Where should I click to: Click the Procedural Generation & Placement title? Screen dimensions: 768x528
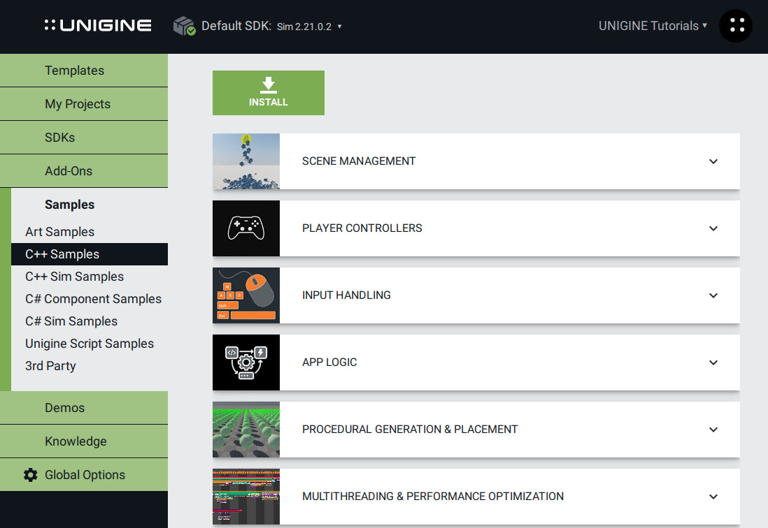[410, 430]
